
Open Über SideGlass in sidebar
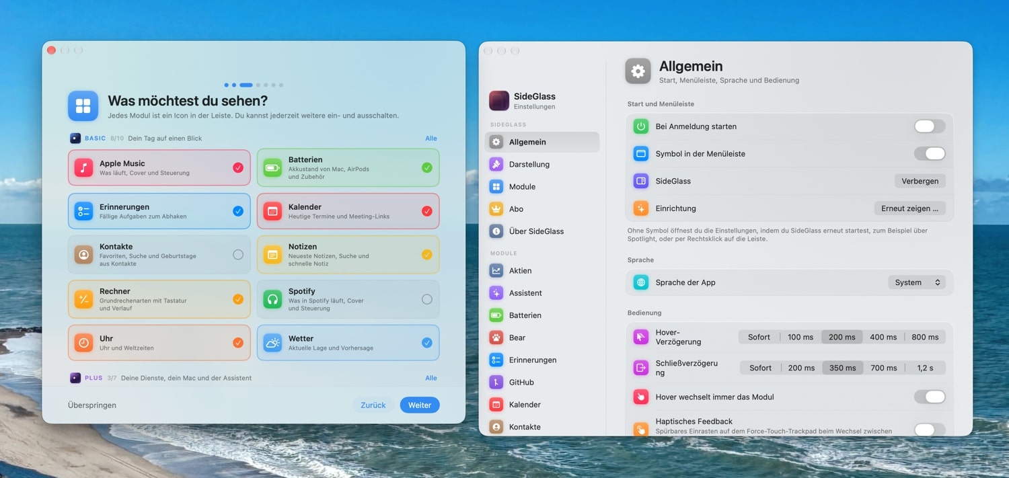pyautogui.click(x=542, y=231)
